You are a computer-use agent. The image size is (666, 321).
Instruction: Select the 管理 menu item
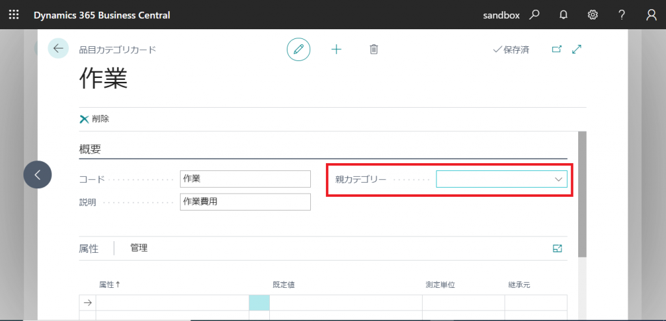[139, 248]
